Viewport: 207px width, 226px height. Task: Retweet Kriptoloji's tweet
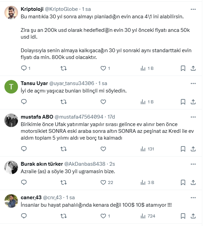(x=63, y=68)
